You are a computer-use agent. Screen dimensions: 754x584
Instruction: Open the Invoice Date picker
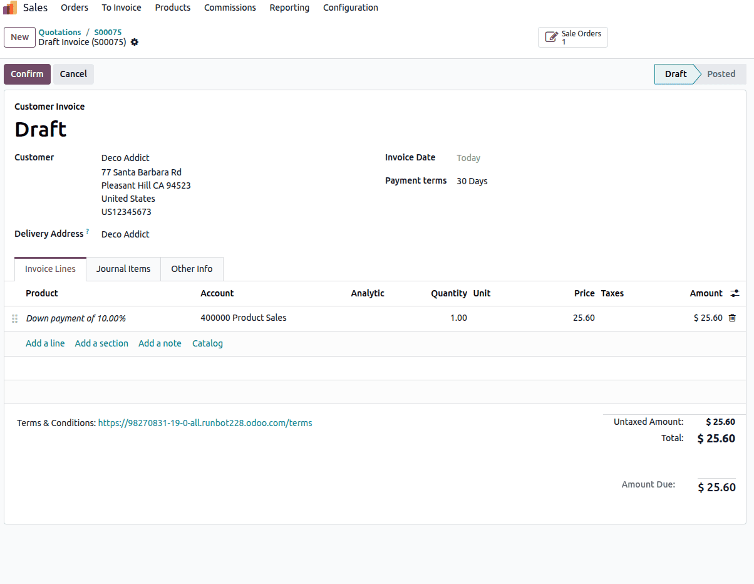468,158
